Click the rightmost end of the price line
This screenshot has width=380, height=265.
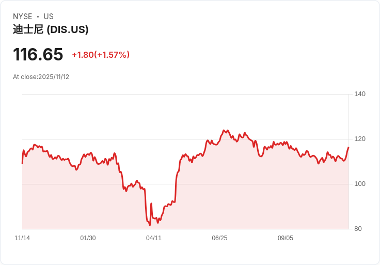point(349,147)
